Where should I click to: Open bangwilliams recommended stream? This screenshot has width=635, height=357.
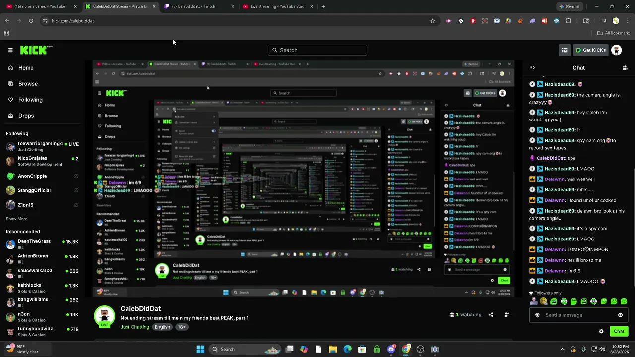43,302
